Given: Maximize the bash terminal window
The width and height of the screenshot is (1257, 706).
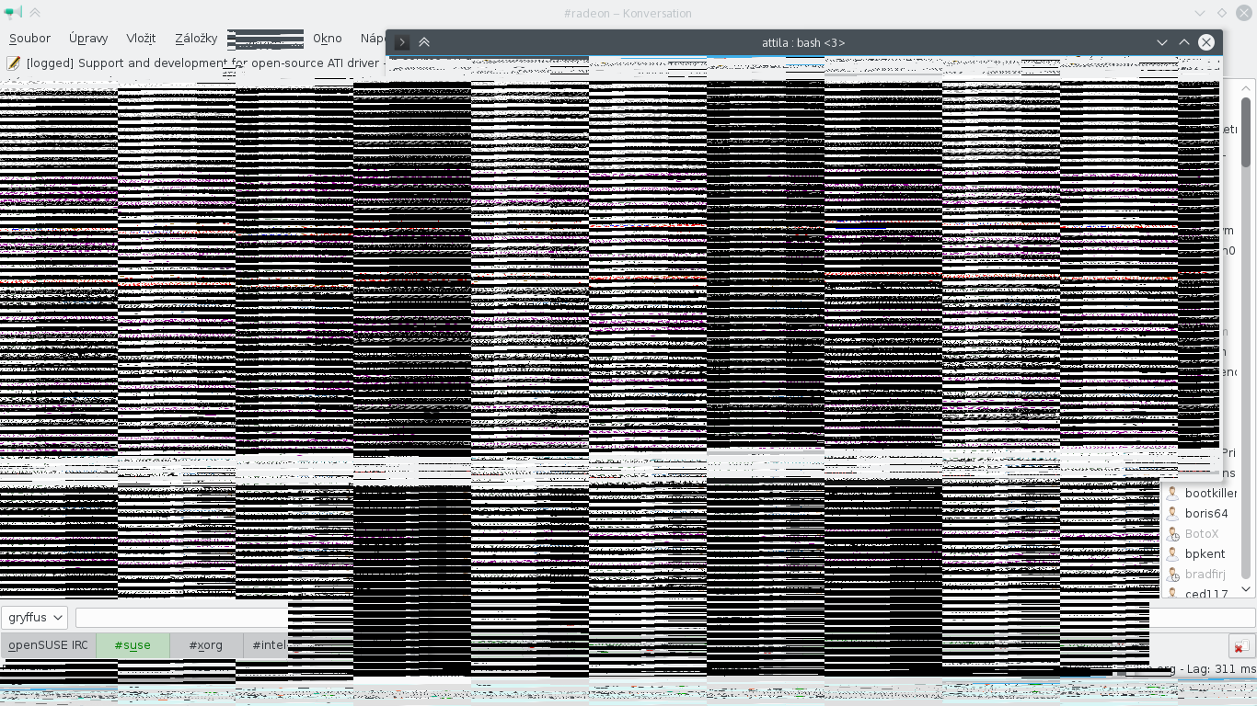Looking at the screenshot, I should click(1184, 42).
